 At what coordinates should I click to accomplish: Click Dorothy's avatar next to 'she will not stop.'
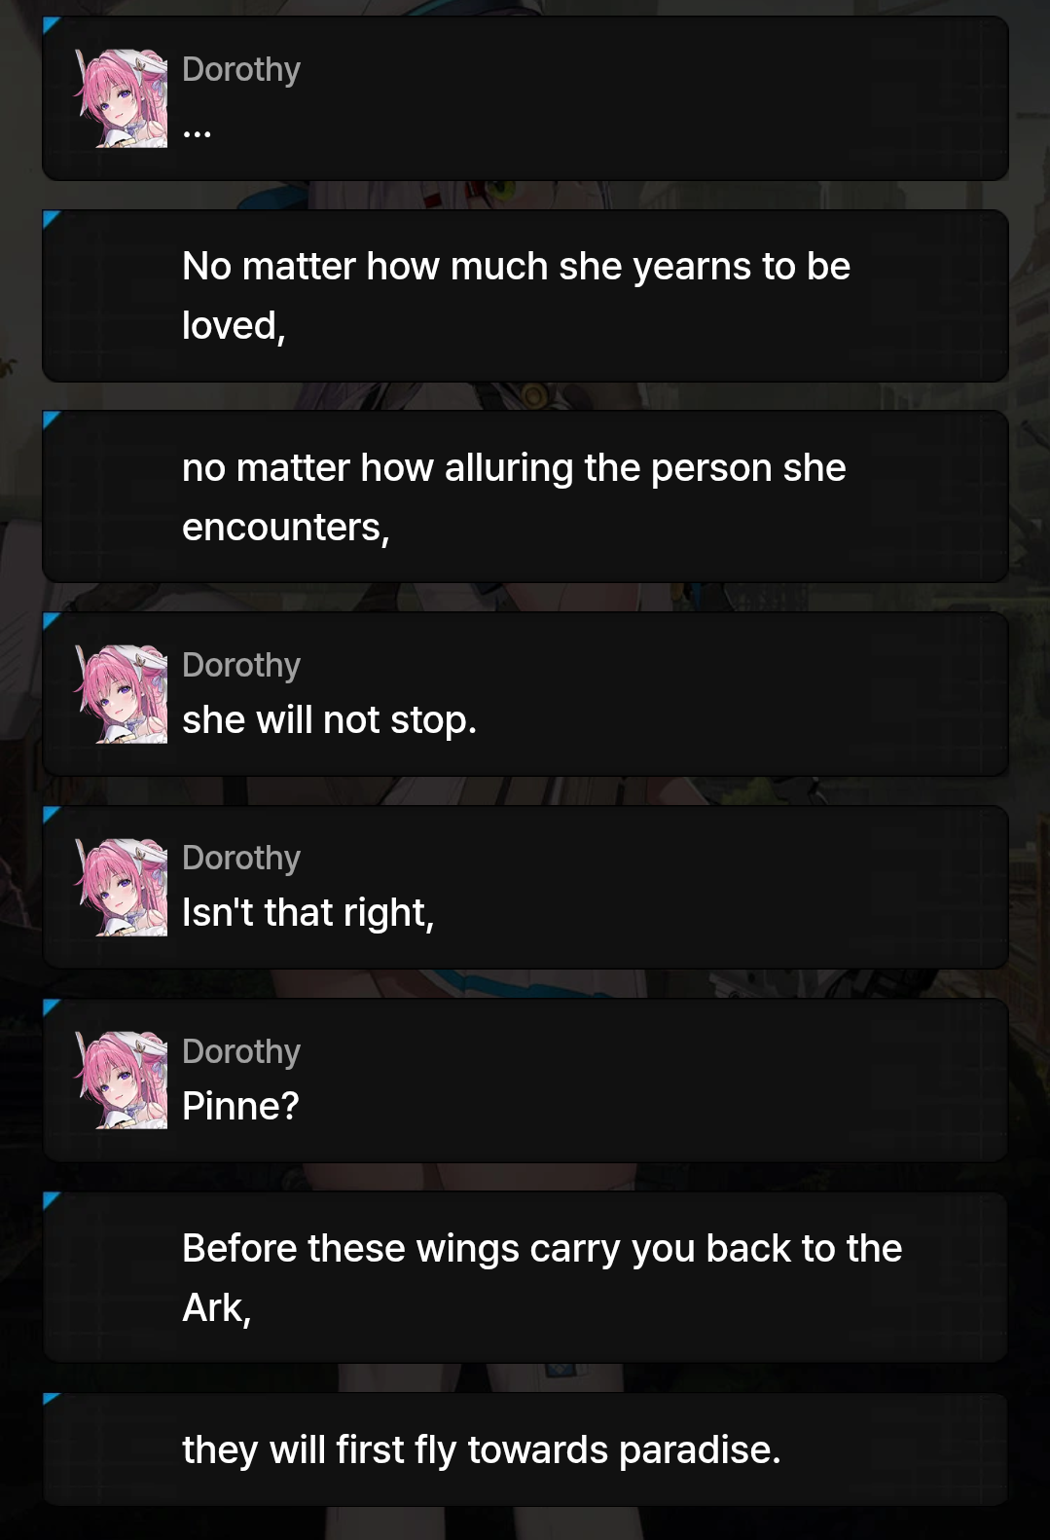122,694
